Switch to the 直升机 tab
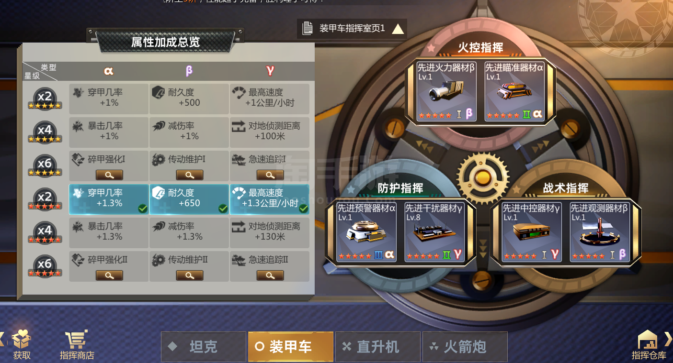 [378, 347]
